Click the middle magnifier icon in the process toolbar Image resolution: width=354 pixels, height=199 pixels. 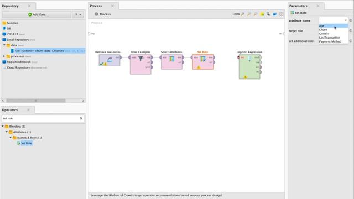(249, 14)
